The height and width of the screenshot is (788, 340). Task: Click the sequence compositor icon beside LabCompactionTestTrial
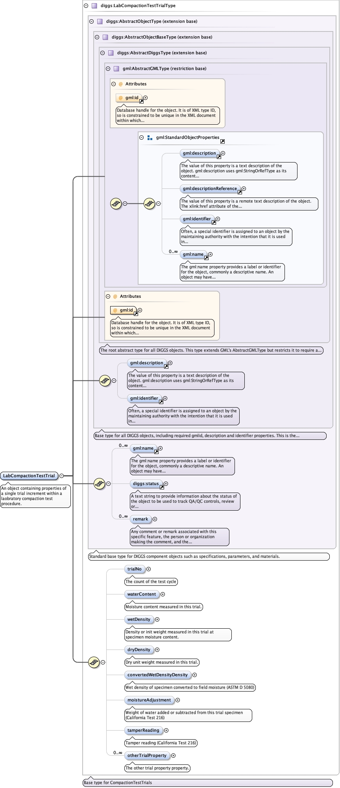pos(99,484)
